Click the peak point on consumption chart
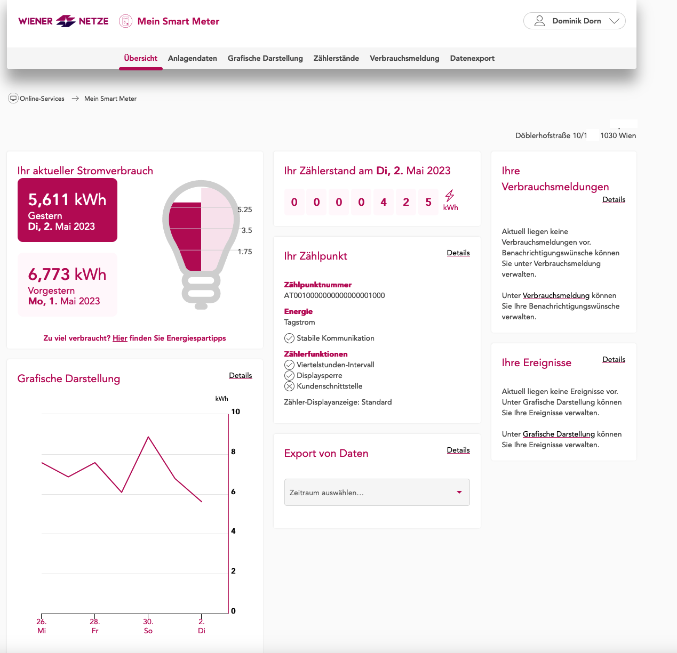This screenshot has height=653, width=677. click(x=148, y=437)
